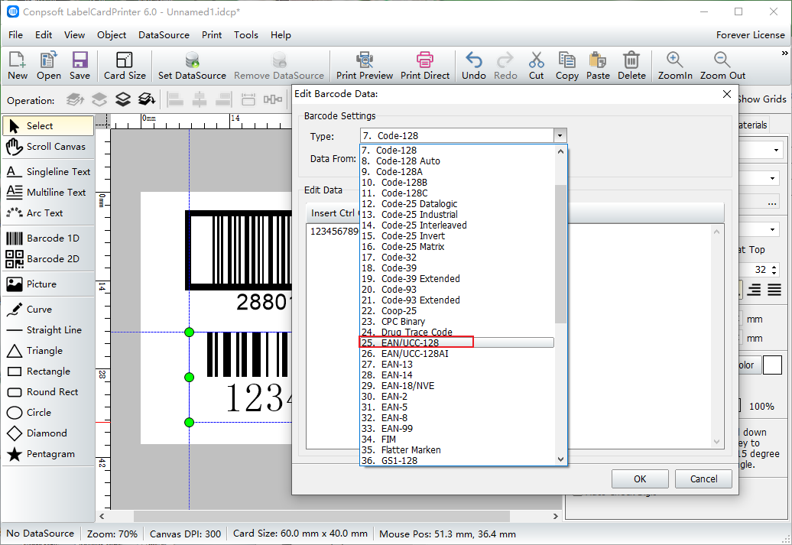Collapse the barcode Type combo box arrow
Screen dimensions: 792x545
point(560,135)
